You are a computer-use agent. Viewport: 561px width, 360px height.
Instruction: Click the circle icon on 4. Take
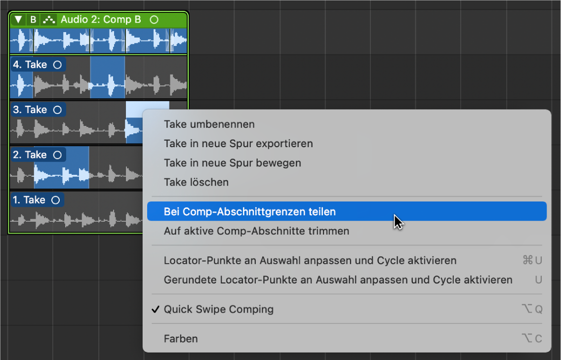(57, 65)
